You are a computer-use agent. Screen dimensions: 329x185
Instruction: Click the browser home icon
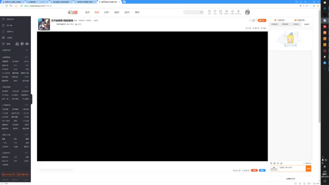(16, 6)
